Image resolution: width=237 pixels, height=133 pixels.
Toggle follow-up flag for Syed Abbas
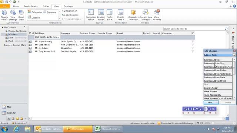point(193,45)
